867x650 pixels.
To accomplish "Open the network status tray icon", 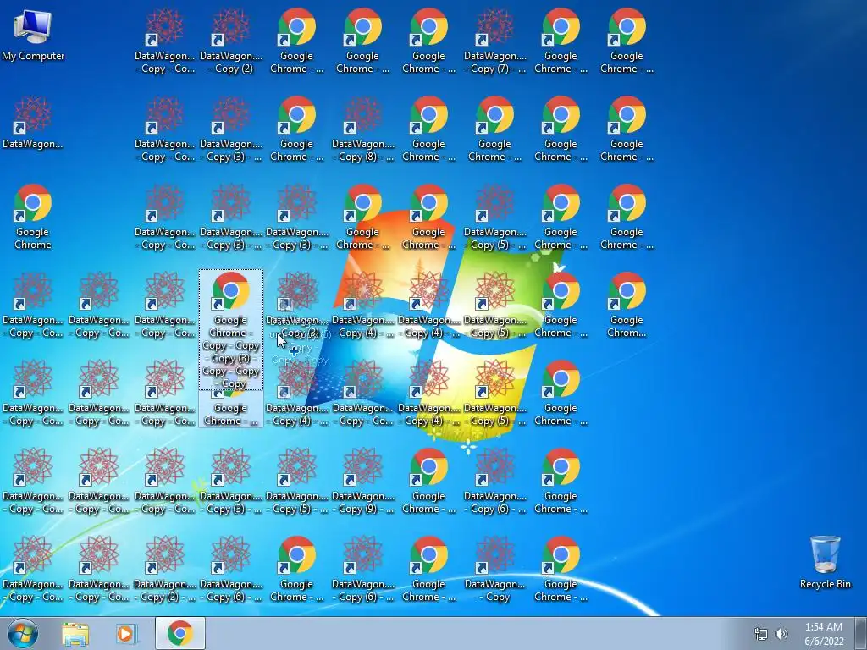I will 761,634.
